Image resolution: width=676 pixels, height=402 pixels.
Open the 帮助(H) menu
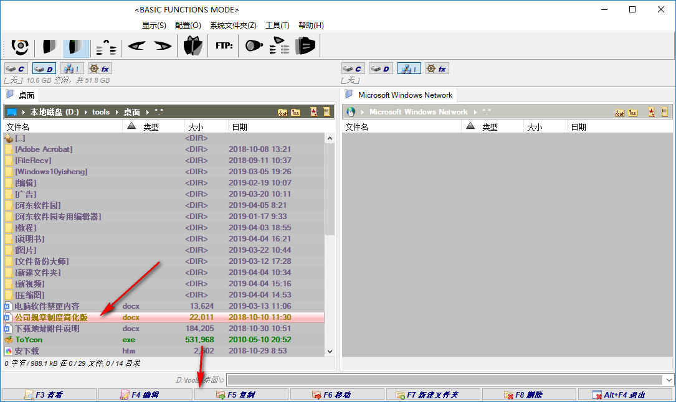[x=311, y=26]
